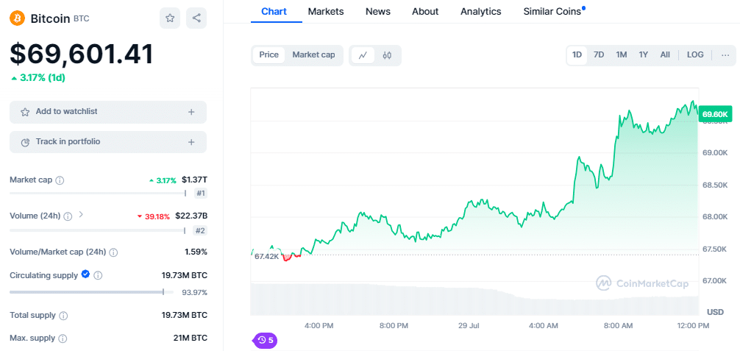Click the #1 market cap rank badge
Viewport: 740px width, 351px height.
[200, 193]
